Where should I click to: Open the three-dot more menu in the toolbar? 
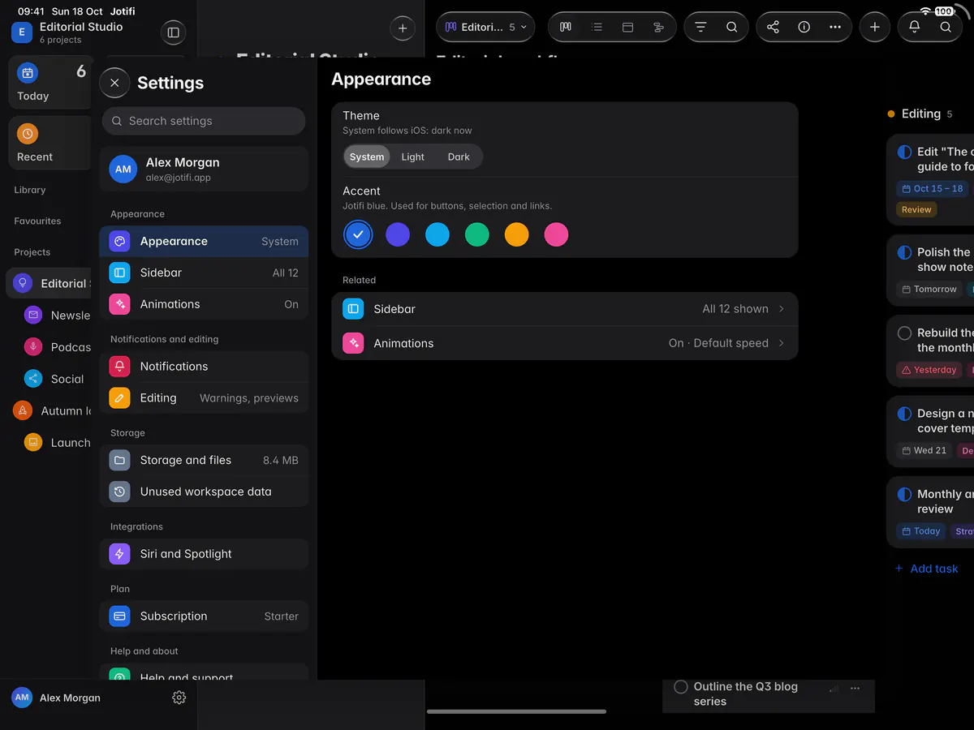(x=835, y=27)
